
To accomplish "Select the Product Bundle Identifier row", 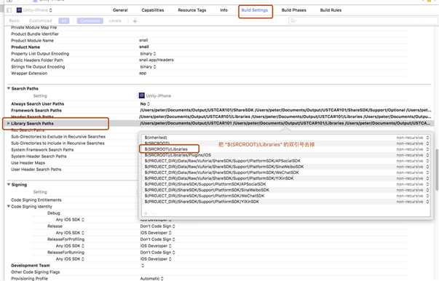I will point(35,34).
